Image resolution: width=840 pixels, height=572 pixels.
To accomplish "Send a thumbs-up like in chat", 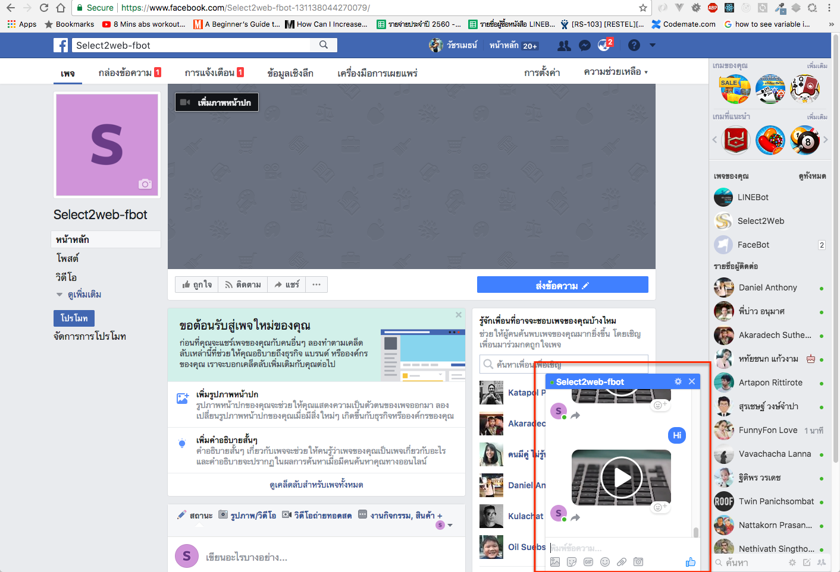I will coord(690,561).
